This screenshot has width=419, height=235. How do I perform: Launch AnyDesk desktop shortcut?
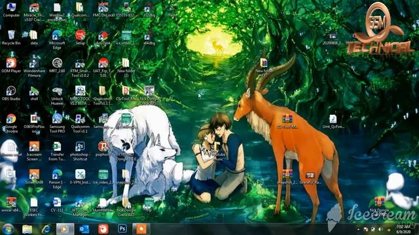coord(103,38)
